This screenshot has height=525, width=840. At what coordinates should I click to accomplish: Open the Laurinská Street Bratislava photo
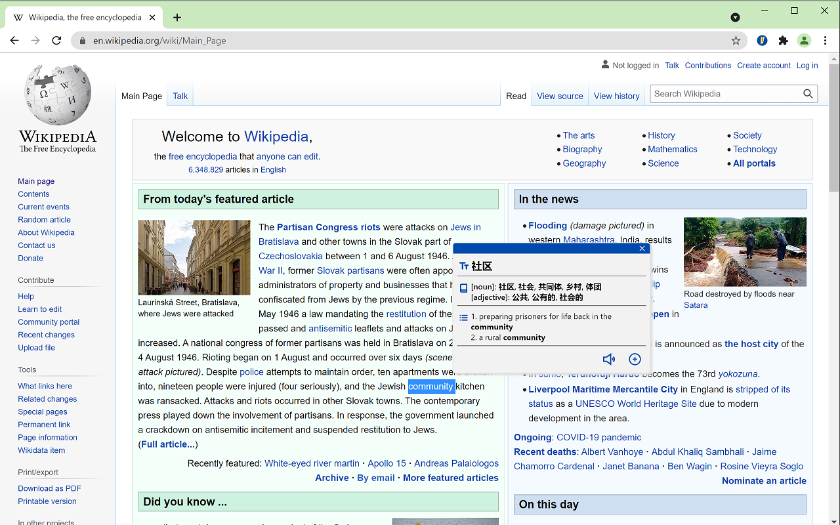point(194,257)
